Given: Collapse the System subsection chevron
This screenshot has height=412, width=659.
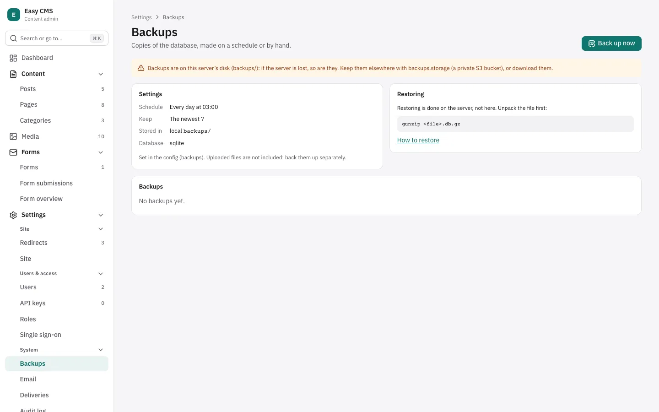Looking at the screenshot, I should [x=101, y=350].
